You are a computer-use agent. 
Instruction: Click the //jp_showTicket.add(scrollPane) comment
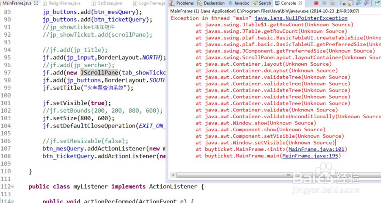98,35
